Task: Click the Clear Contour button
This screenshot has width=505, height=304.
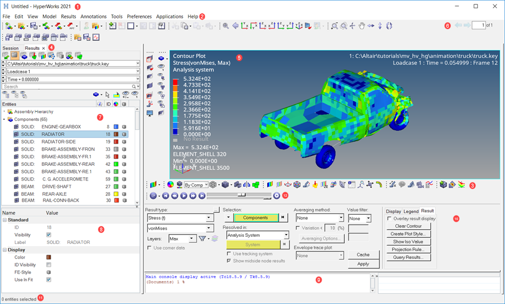Action: 408,226
